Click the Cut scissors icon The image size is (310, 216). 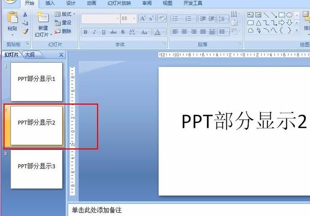tap(25, 14)
